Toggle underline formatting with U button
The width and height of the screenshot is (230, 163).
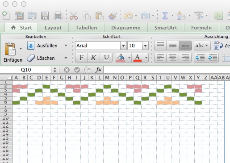pyautogui.click(x=106, y=58)
